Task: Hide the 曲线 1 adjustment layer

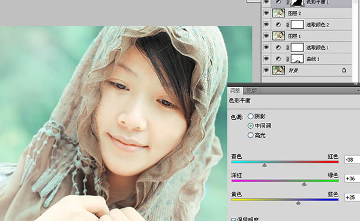Action: pyautogui.click(x=266, y=59)
